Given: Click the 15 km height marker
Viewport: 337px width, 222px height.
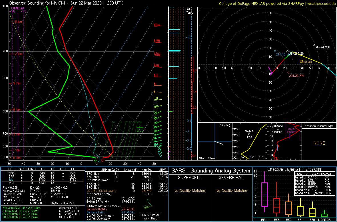Looking at the screenshot, I should click(x=18, y=22).
